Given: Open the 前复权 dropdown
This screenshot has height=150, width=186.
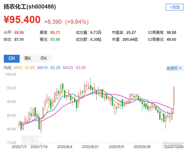Looking at the screenshot, I should tap(175, 68).
